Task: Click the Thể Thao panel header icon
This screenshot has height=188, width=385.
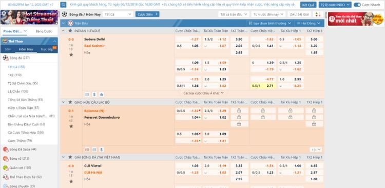Action: pyautogui.click(x=5, y=41)
